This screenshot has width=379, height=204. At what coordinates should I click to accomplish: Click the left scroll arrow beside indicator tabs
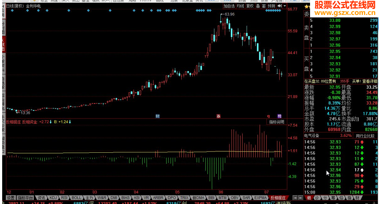click(x=295, y=197)
